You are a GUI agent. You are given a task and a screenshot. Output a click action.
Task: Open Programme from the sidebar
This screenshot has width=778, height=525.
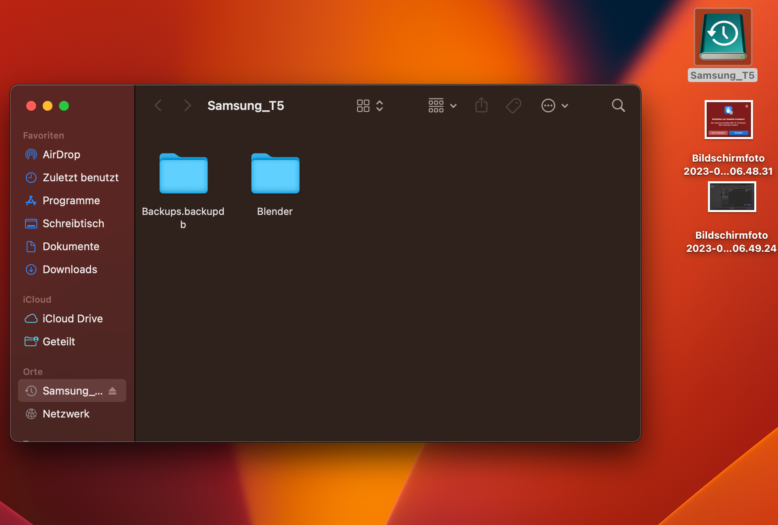(71, 201)
